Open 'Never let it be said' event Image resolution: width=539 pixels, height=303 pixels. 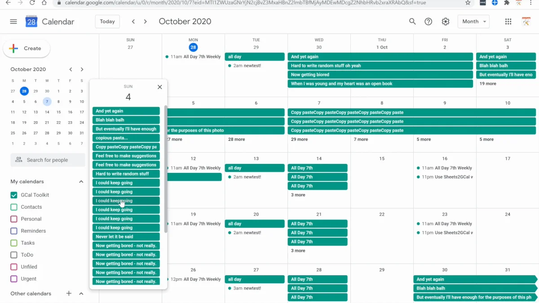126,237
